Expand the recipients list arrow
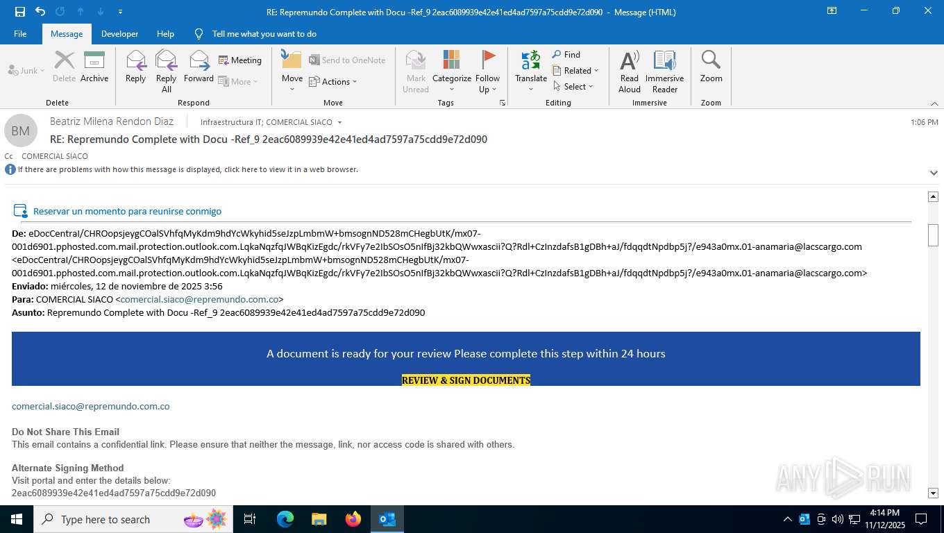 point(339,123)
